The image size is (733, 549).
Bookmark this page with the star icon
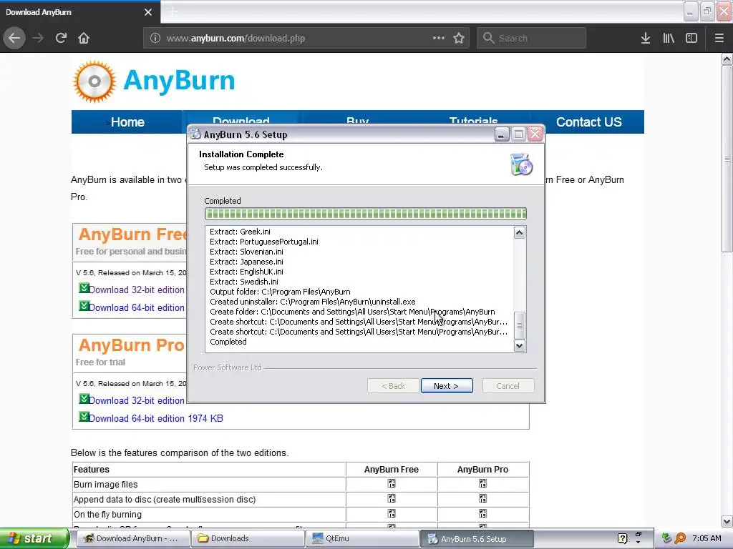[x=459, y=39]
